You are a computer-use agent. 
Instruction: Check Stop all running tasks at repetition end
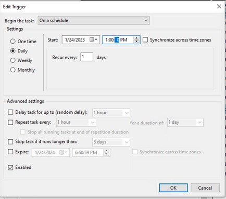pyautogui.click(x=23, y=132)
